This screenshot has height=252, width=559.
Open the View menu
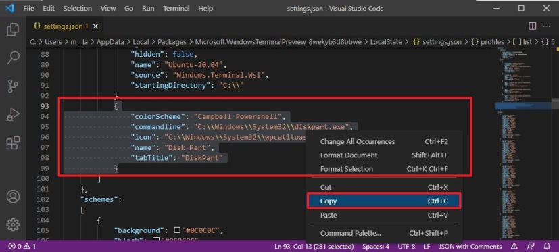tap(107, 8)
